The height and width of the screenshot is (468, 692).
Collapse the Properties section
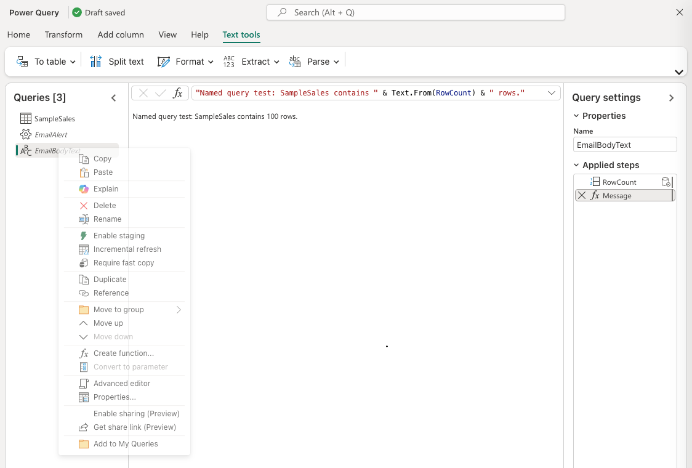(576, 116)
